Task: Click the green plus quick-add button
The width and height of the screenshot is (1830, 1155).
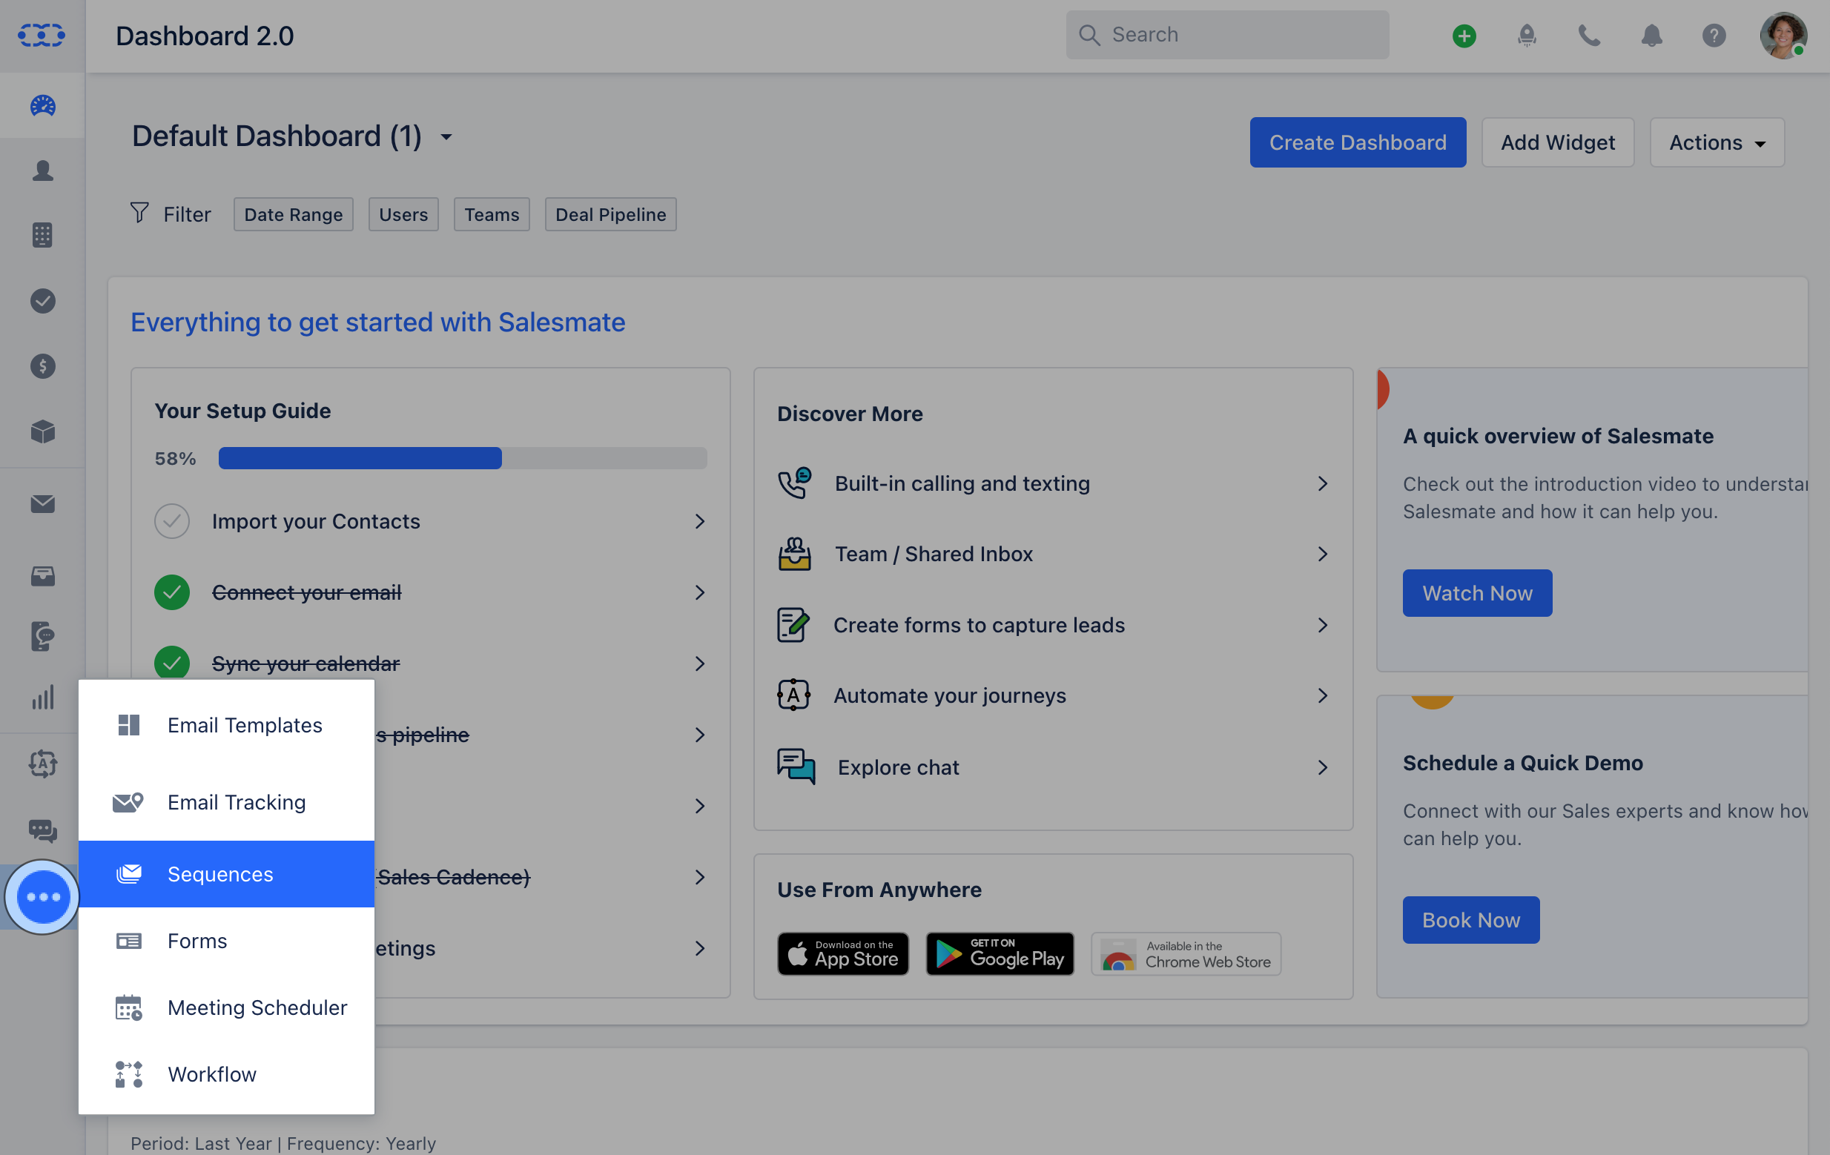Action: coord(1464,35)
